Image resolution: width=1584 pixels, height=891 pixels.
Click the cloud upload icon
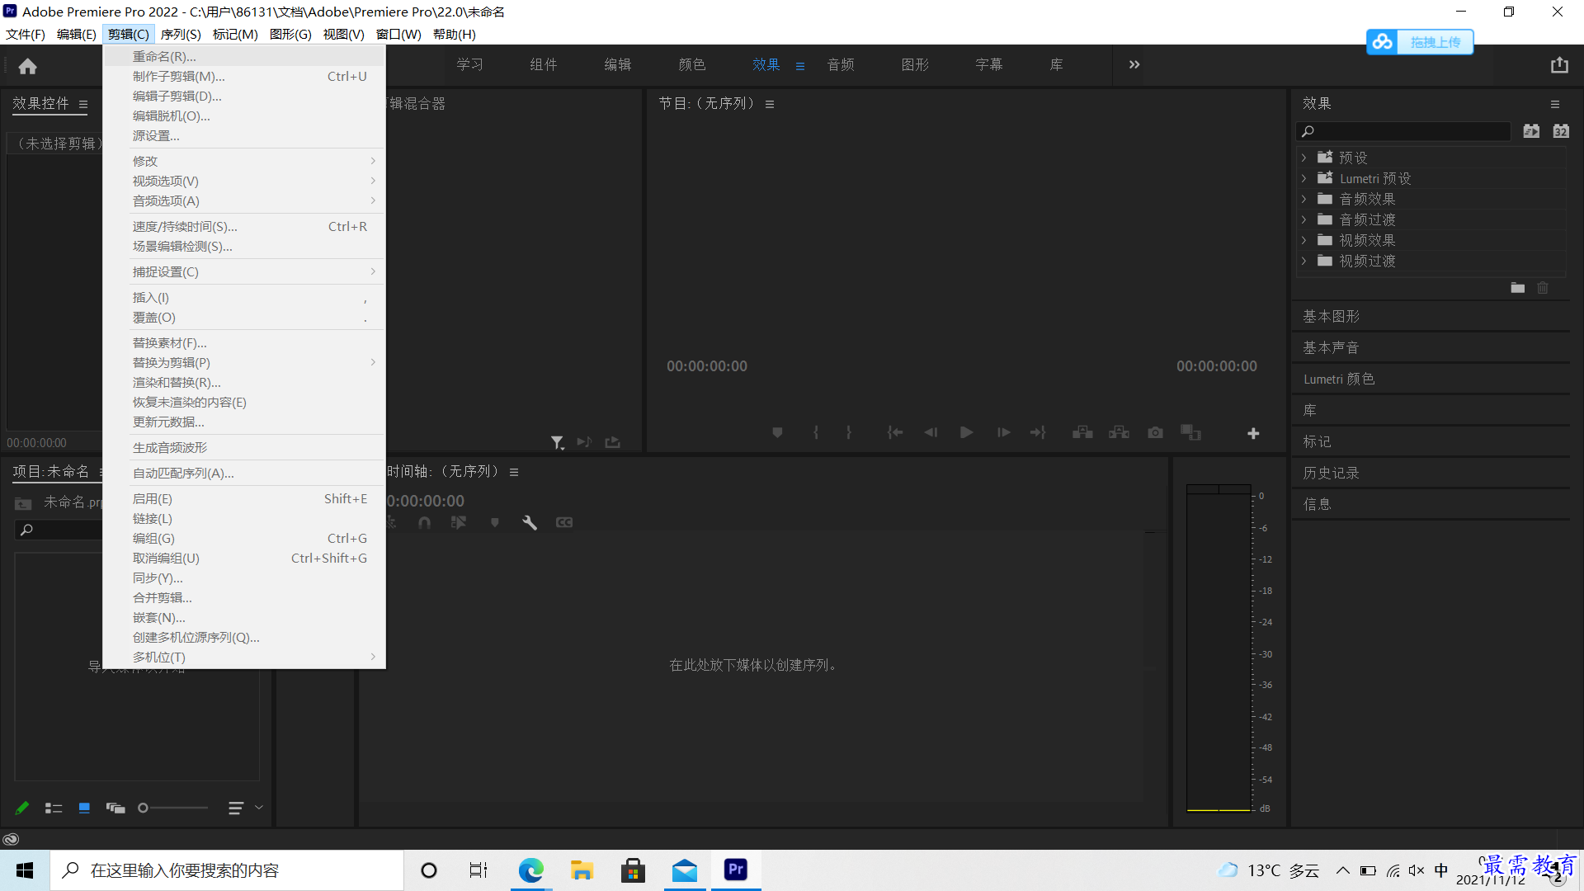[x=1383, y=41]
